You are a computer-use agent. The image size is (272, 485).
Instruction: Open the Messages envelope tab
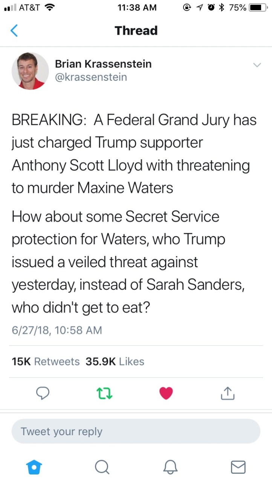click(238, 467)
